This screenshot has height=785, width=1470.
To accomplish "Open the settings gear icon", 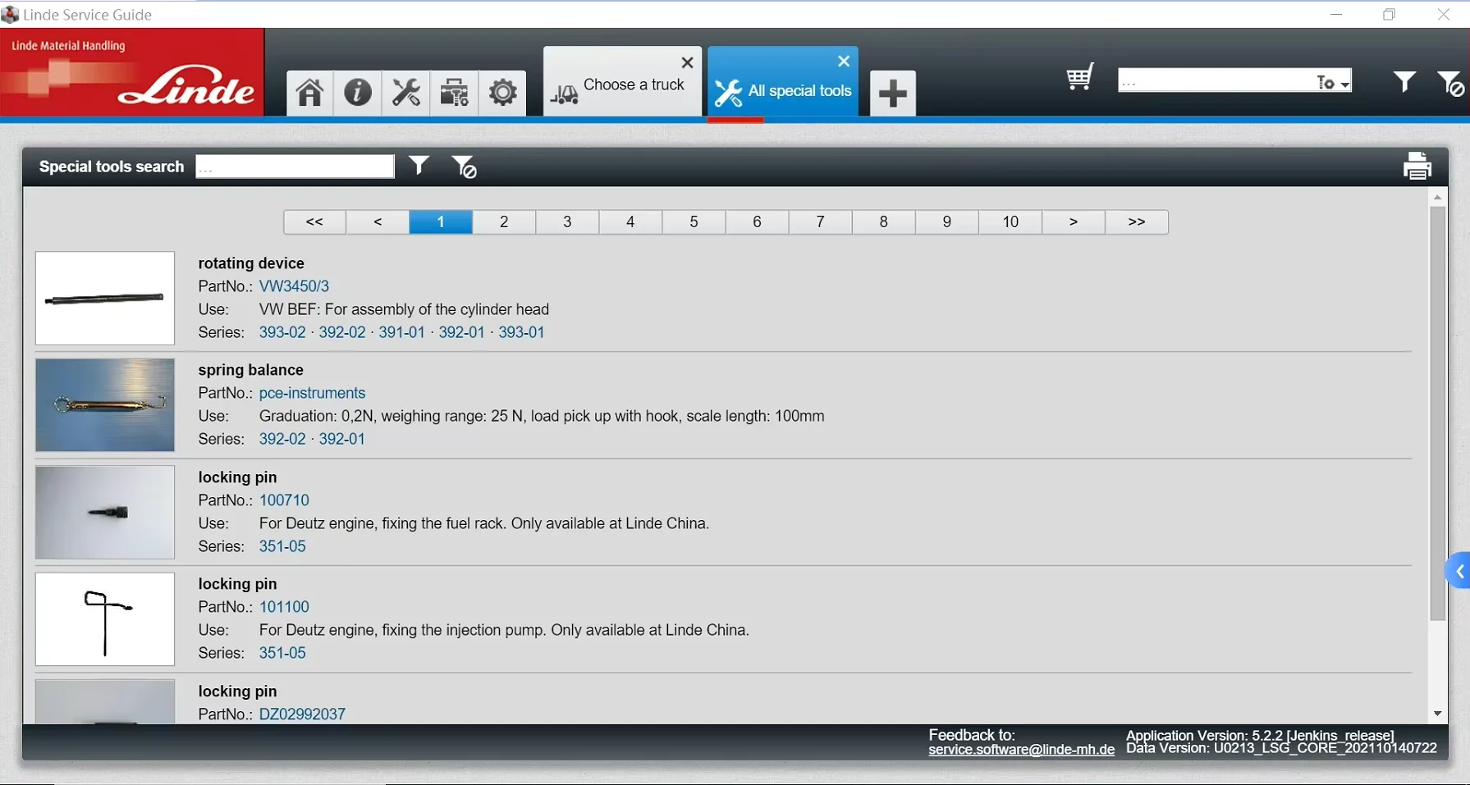I will 502,93.
